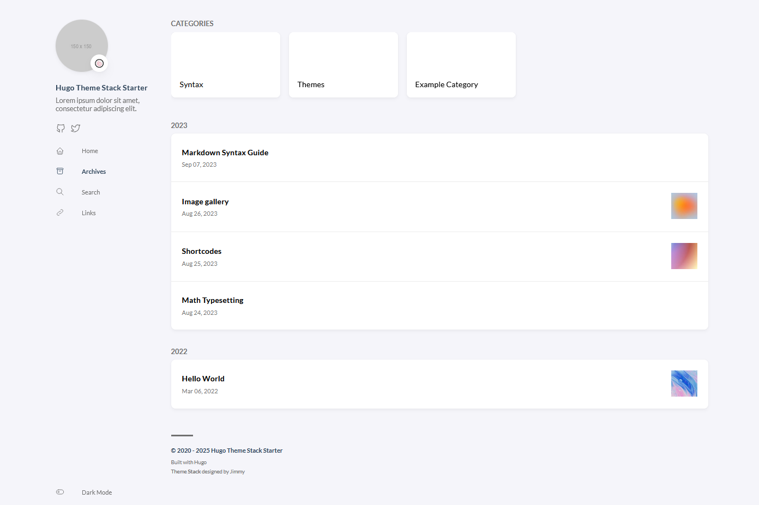Open the GitHub profile icon
759x505 pixels.
tap(61, 128)
